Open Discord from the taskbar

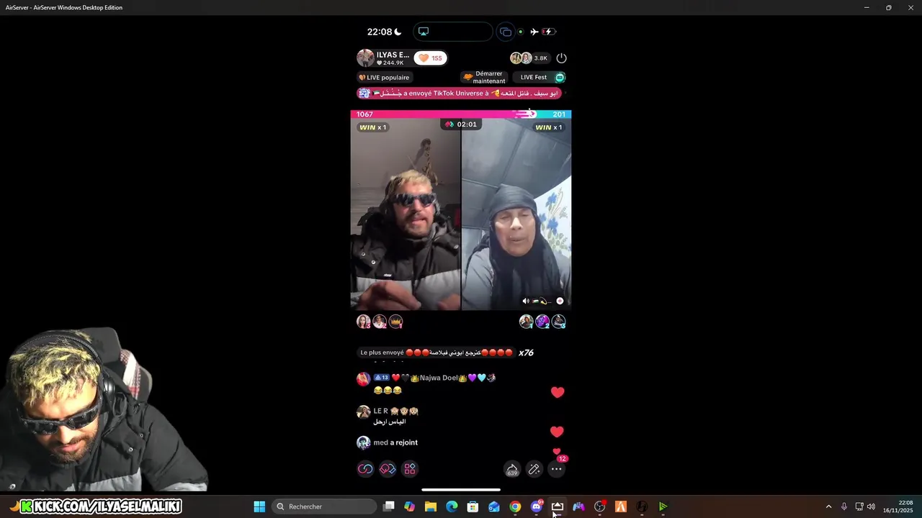536,506
